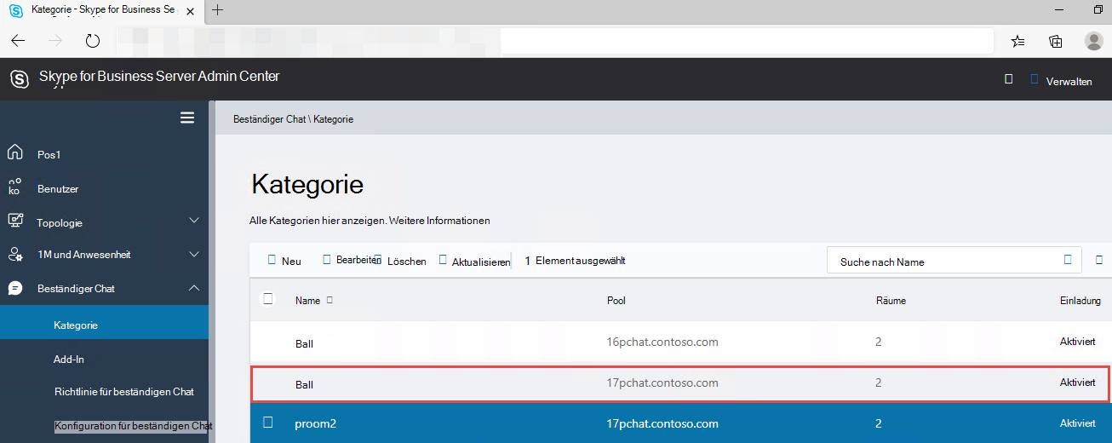The image size is (1112, 443).
Task: Click search icon in Suche nach Name box
Action: point(1068,260)
